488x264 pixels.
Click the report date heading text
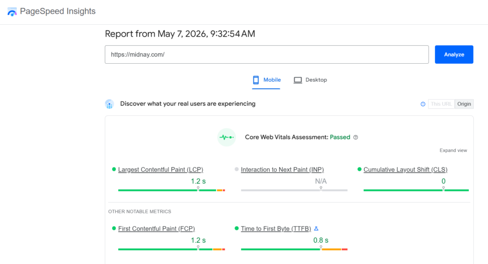coord(180,34)
